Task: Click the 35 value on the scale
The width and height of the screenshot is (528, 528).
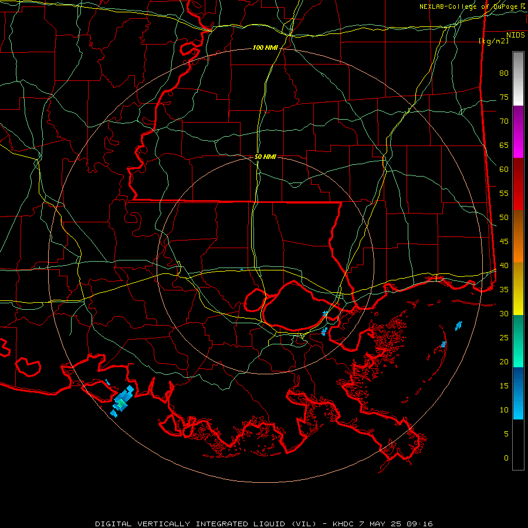Action: click(504, 290)
